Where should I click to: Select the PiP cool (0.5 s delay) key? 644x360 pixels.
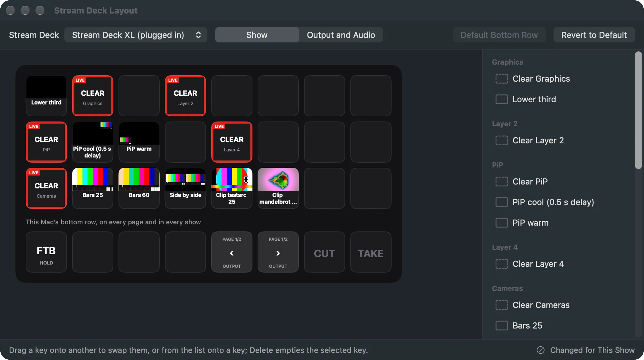(x=93, y=142)
